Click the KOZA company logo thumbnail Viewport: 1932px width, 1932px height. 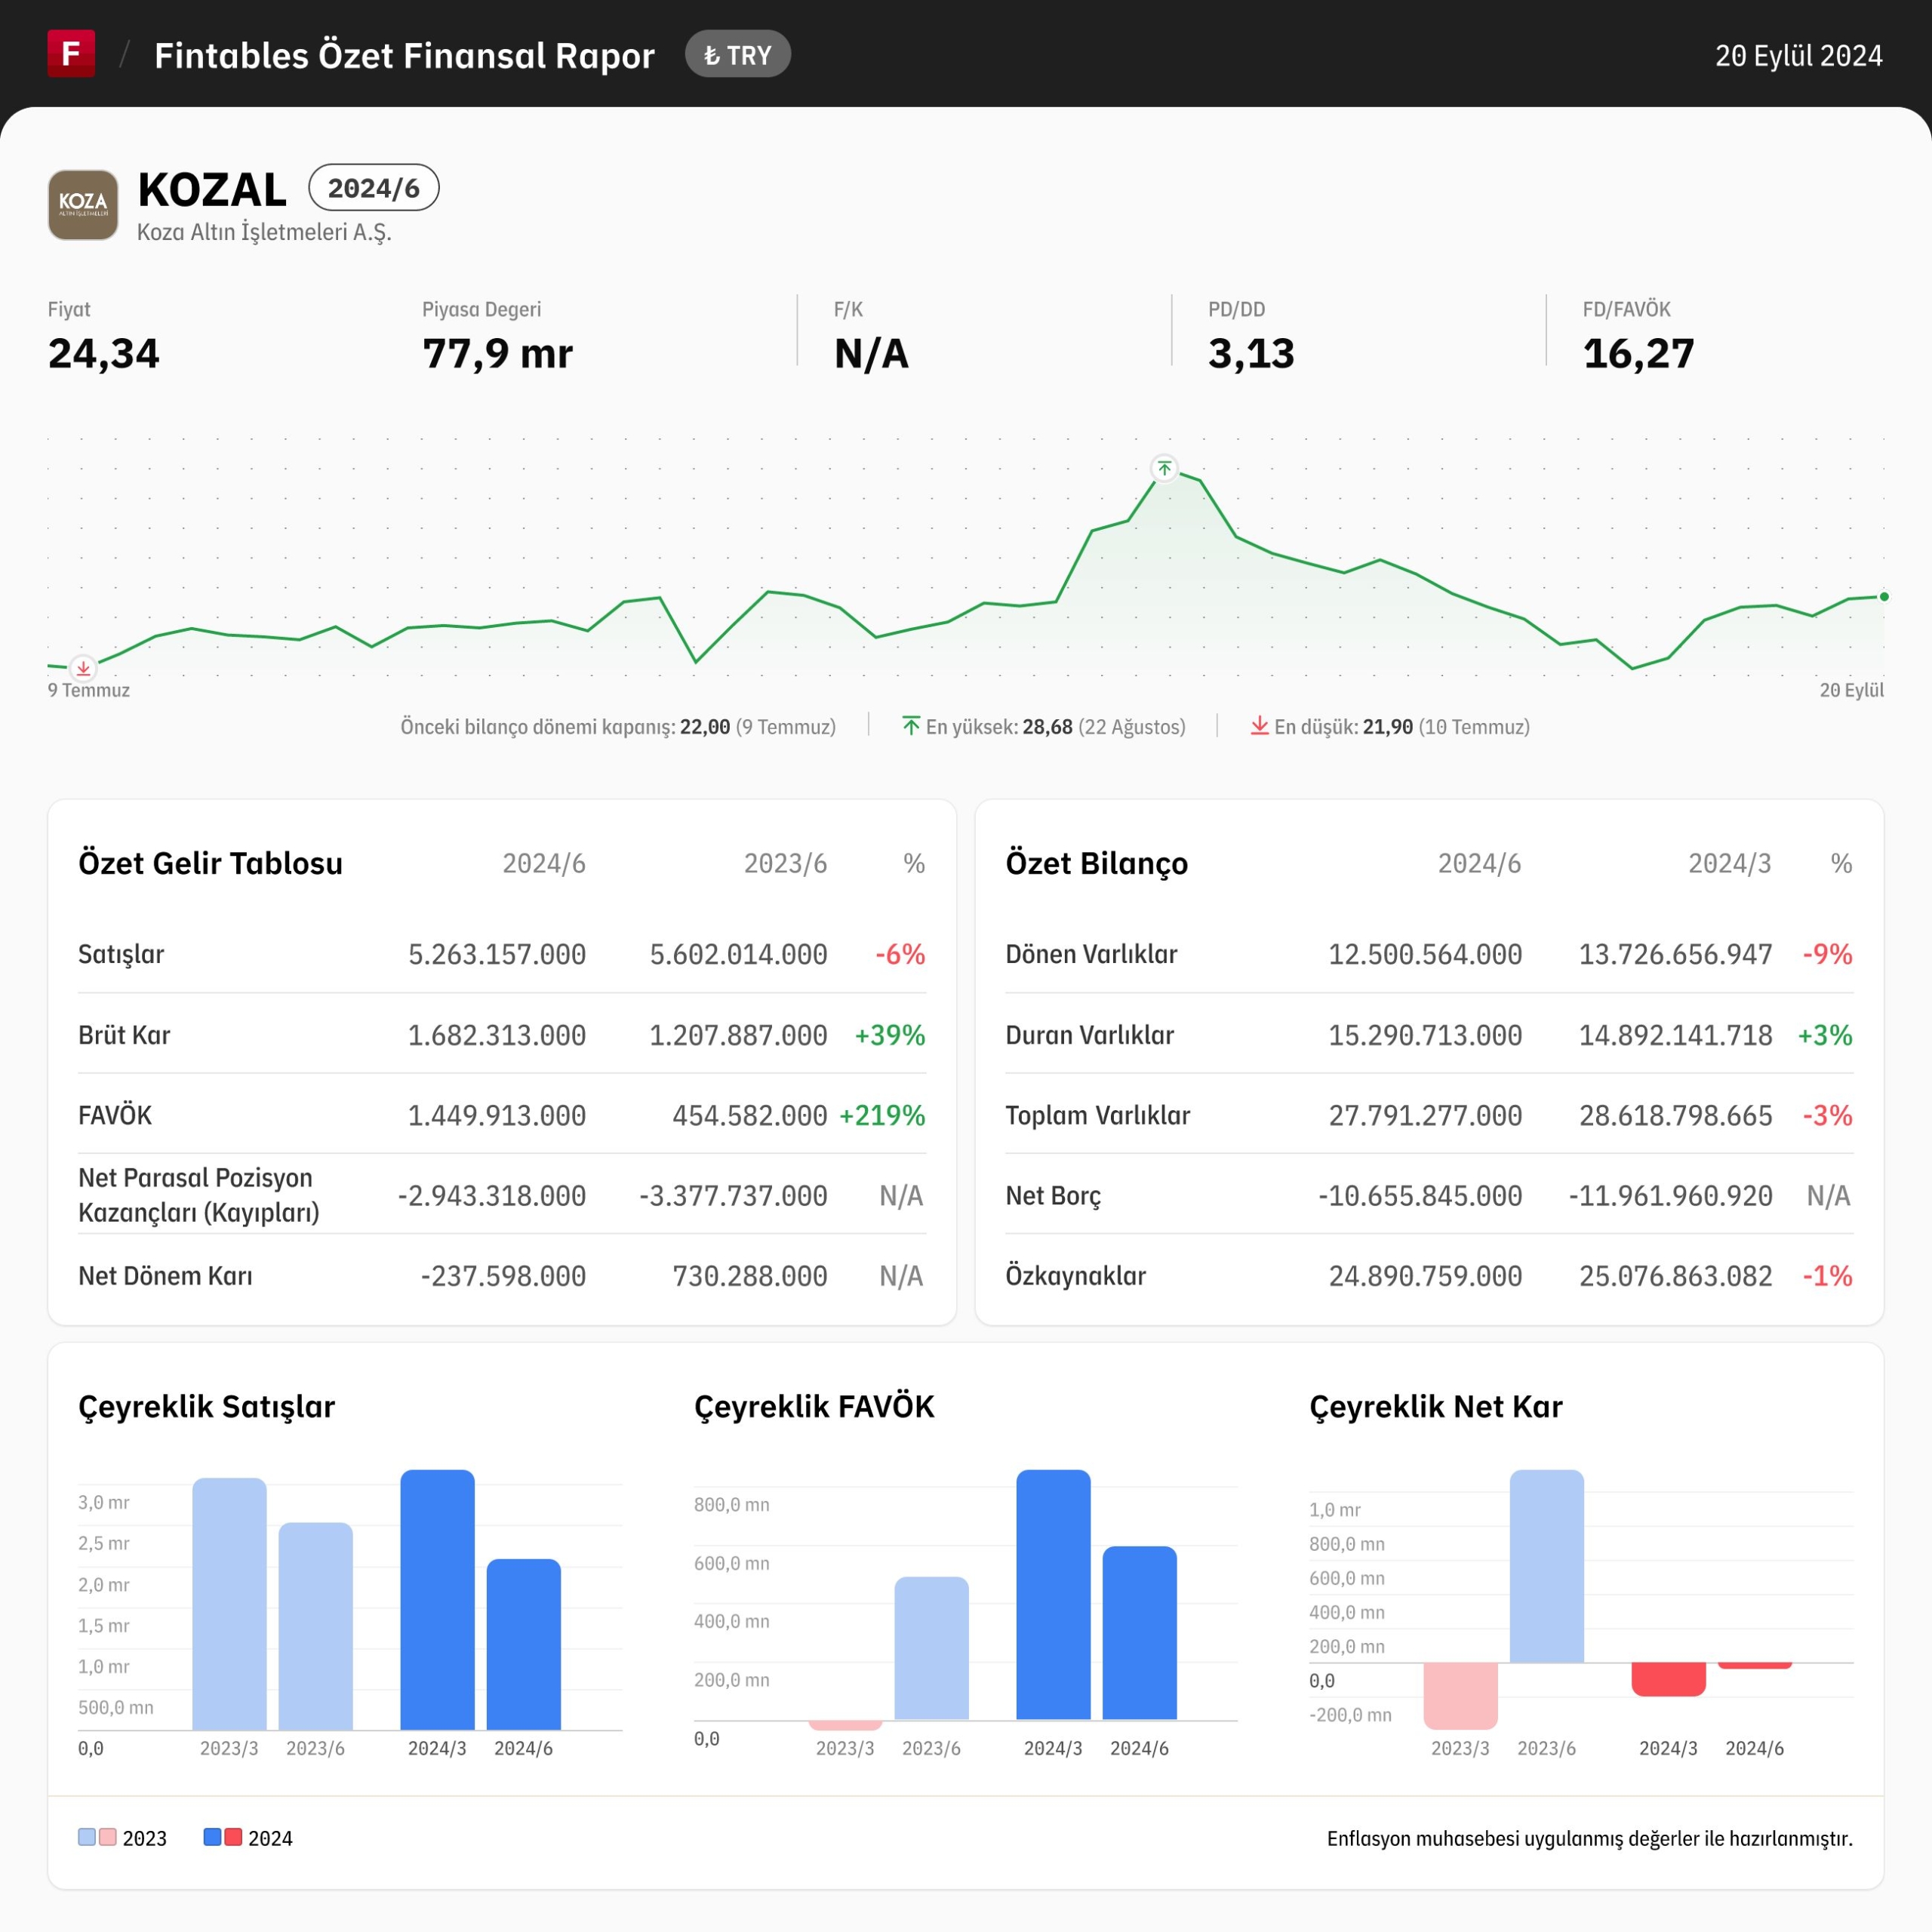point(83,205)
